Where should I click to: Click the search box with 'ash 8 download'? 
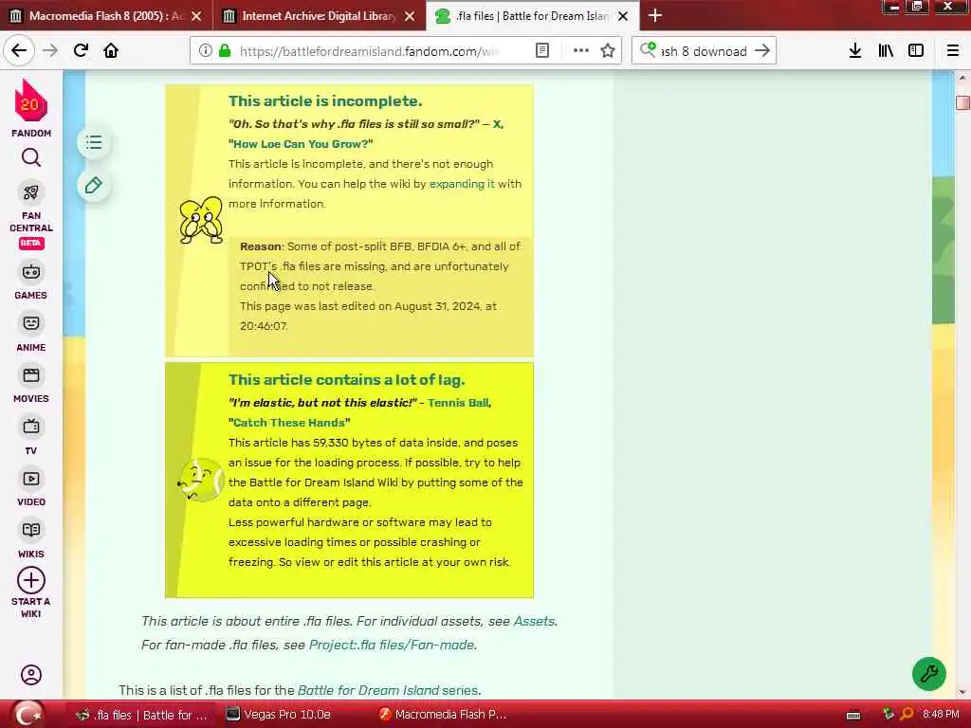tap(704, 51)
